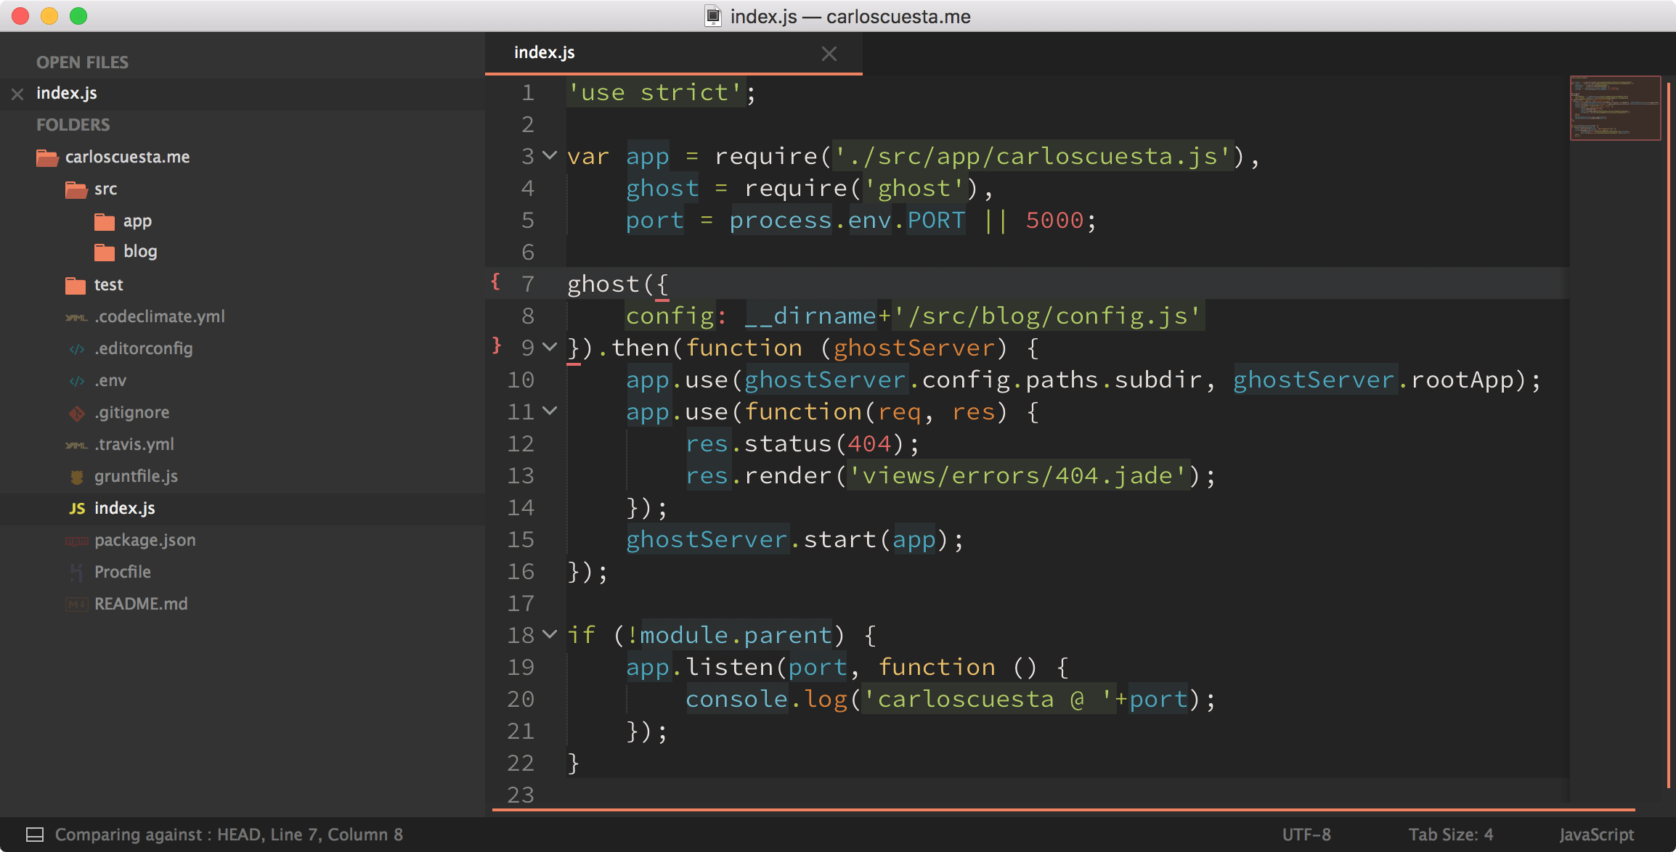
Task: Collapse the src folder in sidebar
Action: 105,189
